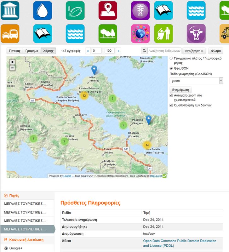Switch to the Πίνακας tab
The image size is (229, 252).
15,51
